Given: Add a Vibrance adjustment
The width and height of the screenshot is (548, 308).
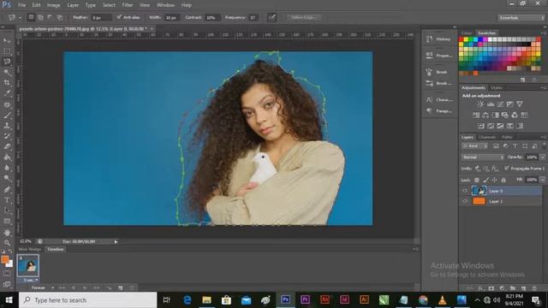Looking at the screenshot, I should click(520, 104).
